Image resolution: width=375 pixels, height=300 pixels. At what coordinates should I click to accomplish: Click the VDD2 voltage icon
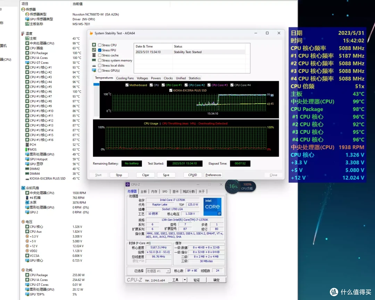[x=27, y=251]
